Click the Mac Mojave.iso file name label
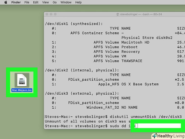The width and height of the screenshot is (185, 139). [22, 90]
